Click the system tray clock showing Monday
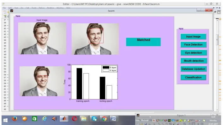Viewport: 223px width, 125px height. coord(213,121)
